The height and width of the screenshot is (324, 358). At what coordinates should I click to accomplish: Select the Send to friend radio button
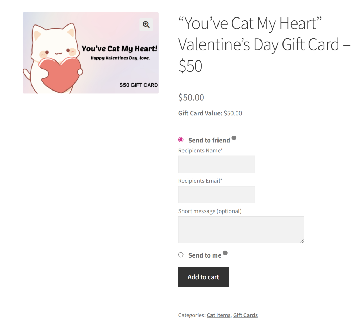(x=181, y=139)
